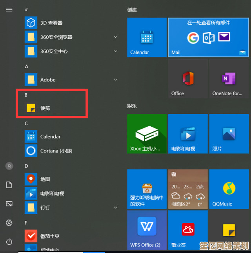The height and width of the screenshot is (253, 251).
Task: Open Xbox 主机小帮手 tile
Action: 147,134
